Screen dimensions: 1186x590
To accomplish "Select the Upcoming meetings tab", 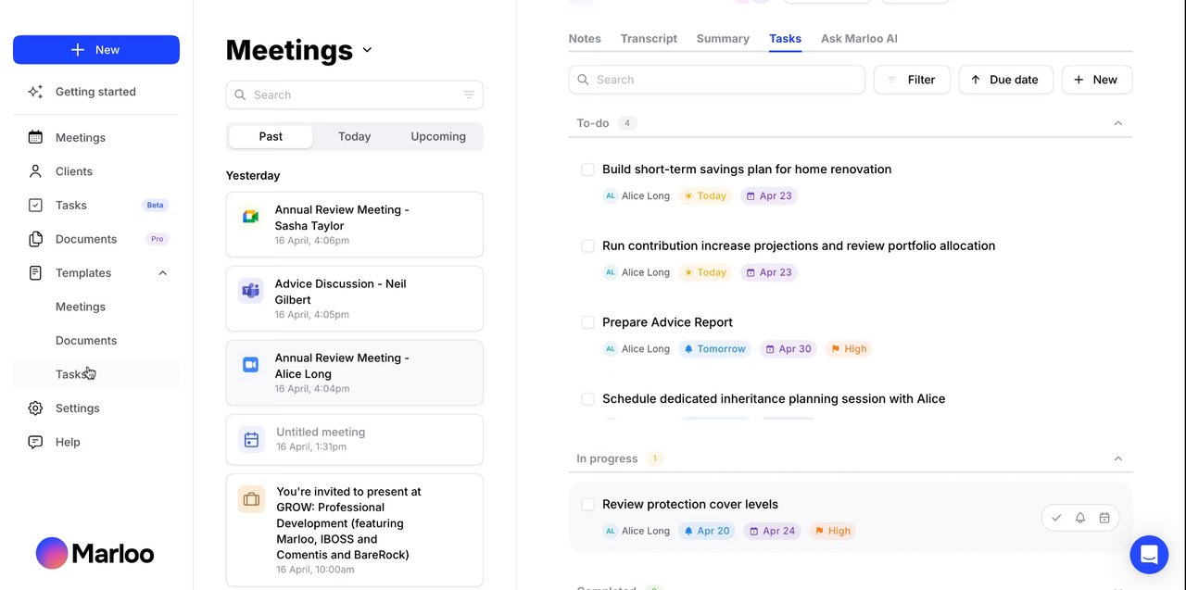I will point(438,136).
